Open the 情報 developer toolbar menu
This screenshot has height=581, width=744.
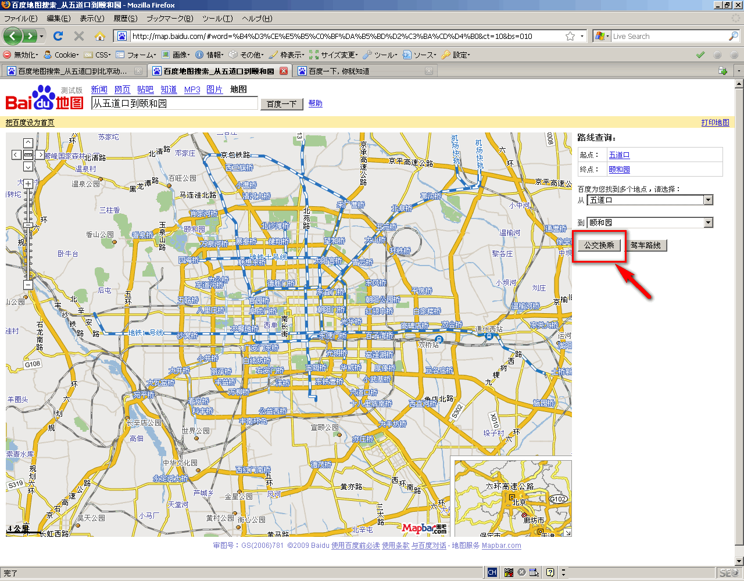(210, 55)
